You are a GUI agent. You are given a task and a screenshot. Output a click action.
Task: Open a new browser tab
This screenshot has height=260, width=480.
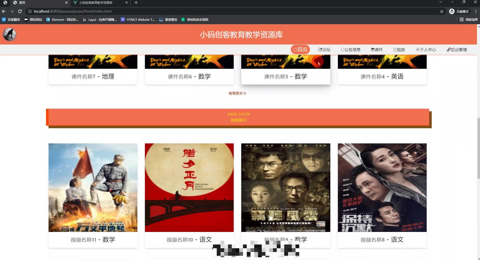click(136, 2)
